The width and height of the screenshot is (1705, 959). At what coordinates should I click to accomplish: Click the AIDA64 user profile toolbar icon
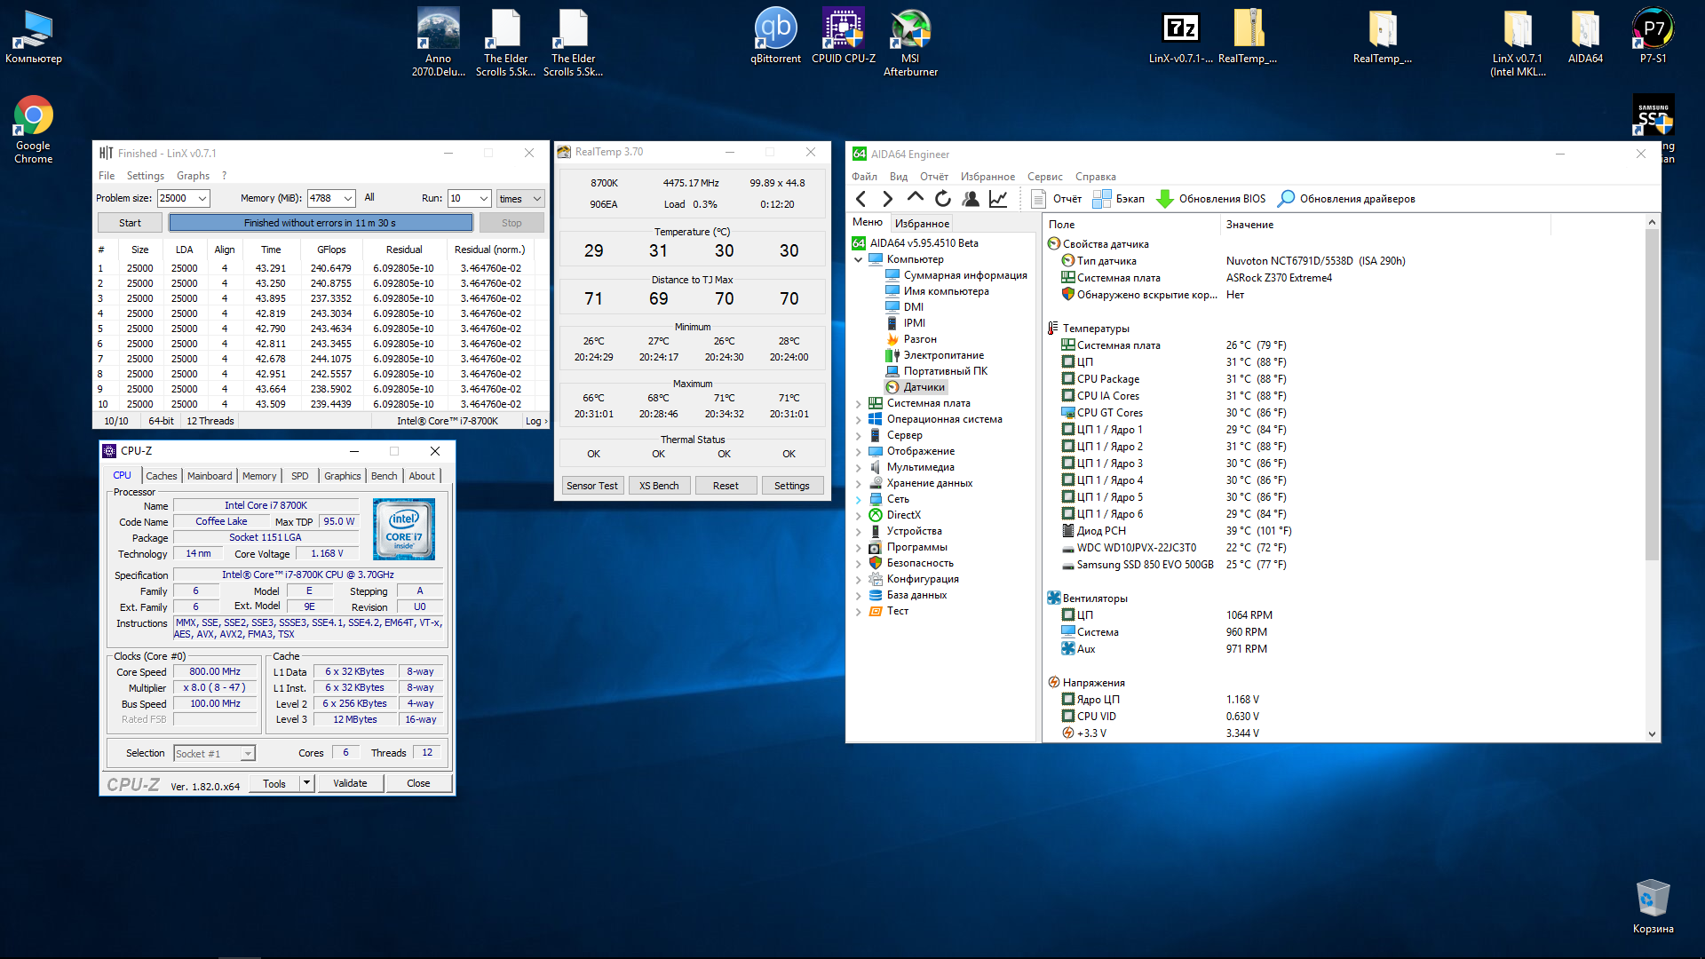tap(971, 199)
